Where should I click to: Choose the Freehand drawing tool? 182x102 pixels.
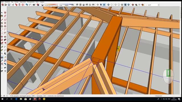coord(5,20)
